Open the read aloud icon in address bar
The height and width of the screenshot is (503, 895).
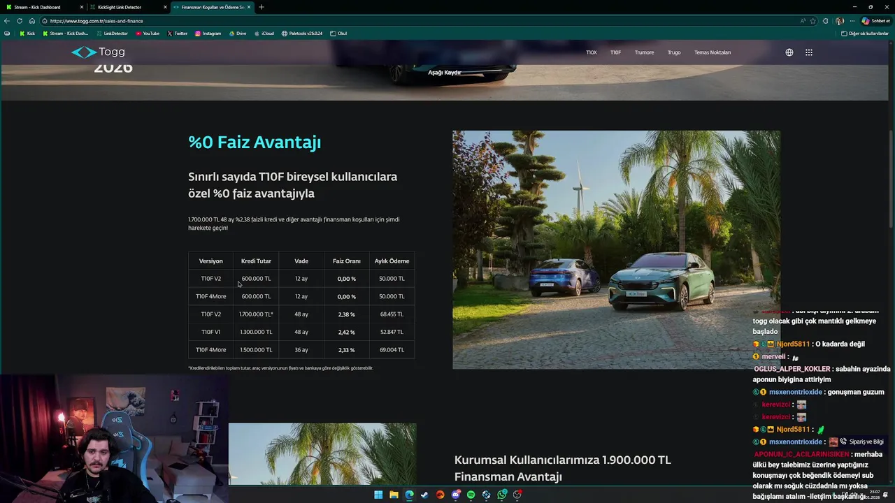802,21
